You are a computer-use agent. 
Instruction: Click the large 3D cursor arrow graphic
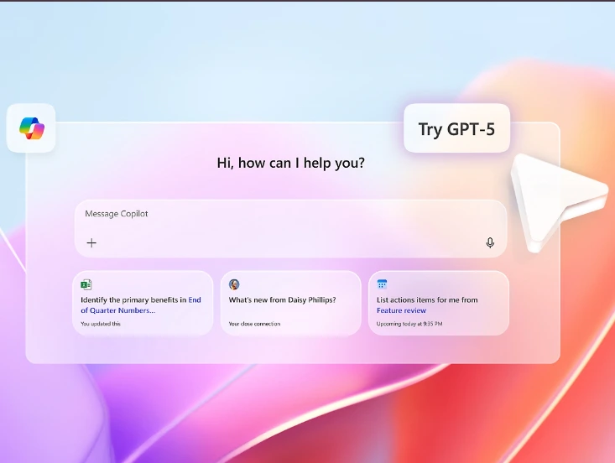click(554, 200)
